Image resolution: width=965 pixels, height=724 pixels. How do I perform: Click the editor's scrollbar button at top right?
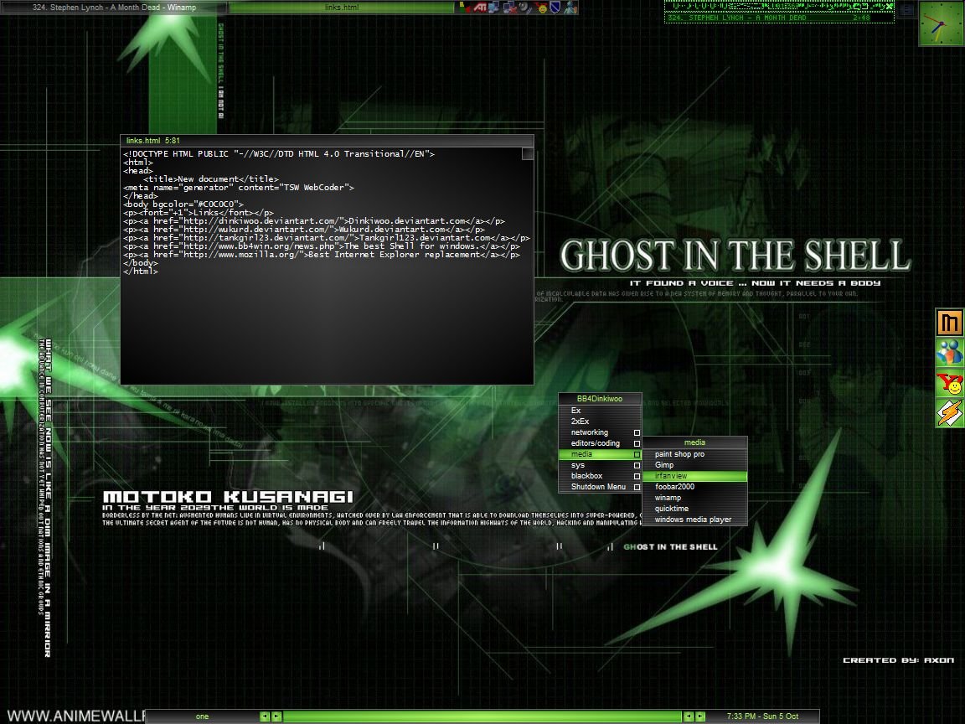point(528,153)
